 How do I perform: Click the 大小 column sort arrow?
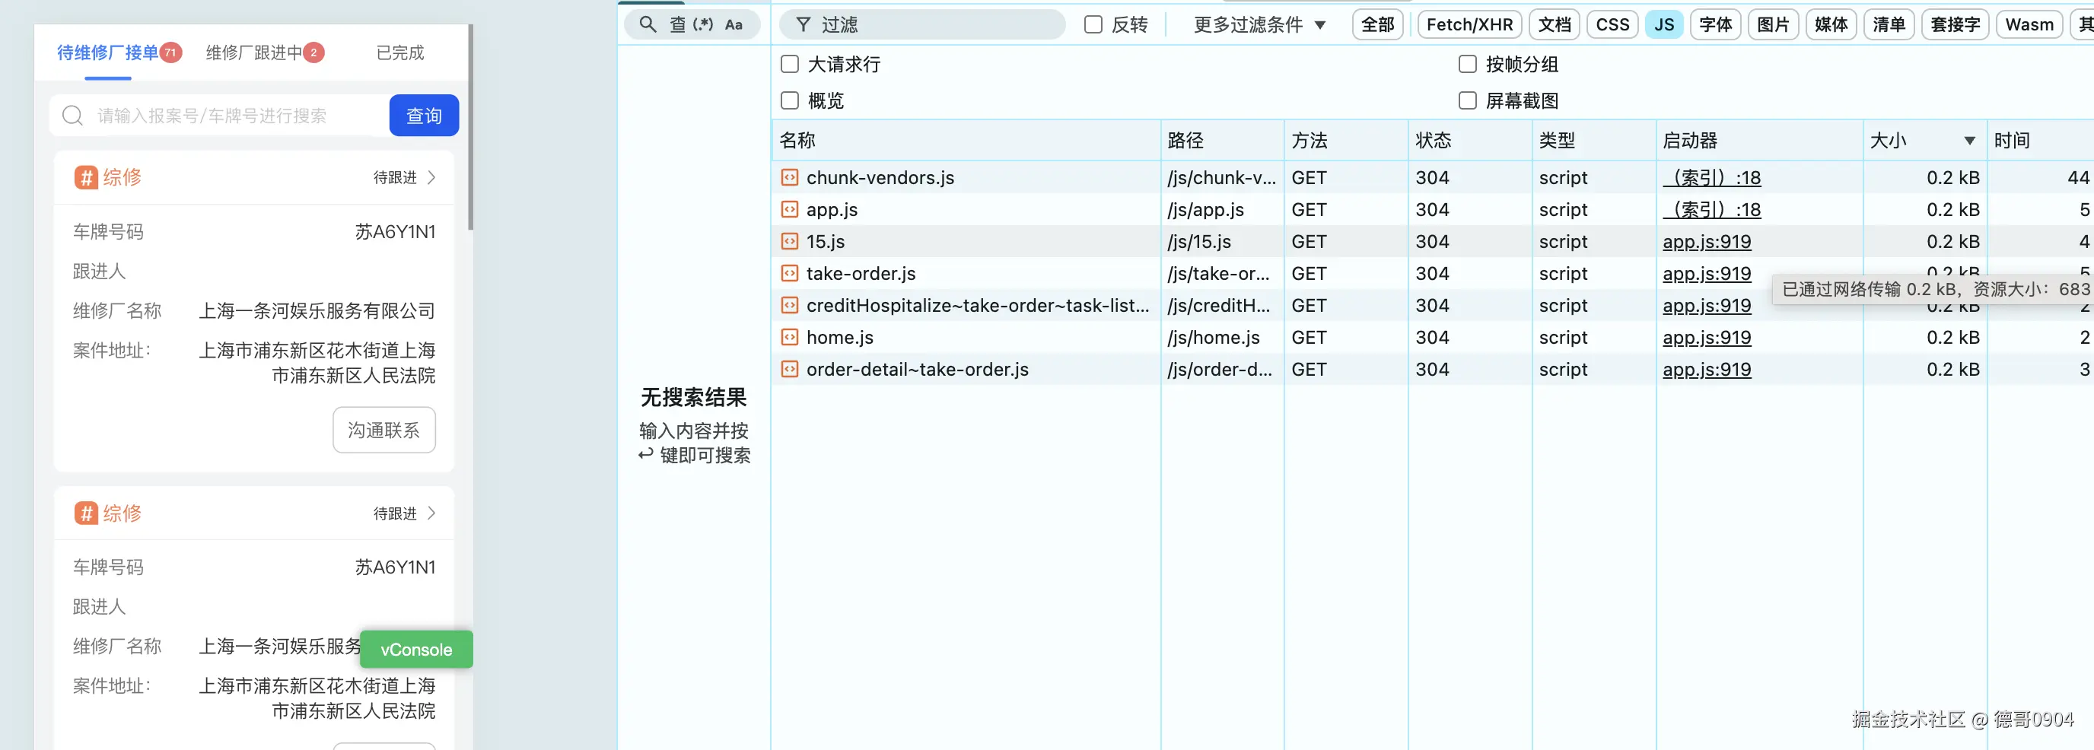point(1968,141)
